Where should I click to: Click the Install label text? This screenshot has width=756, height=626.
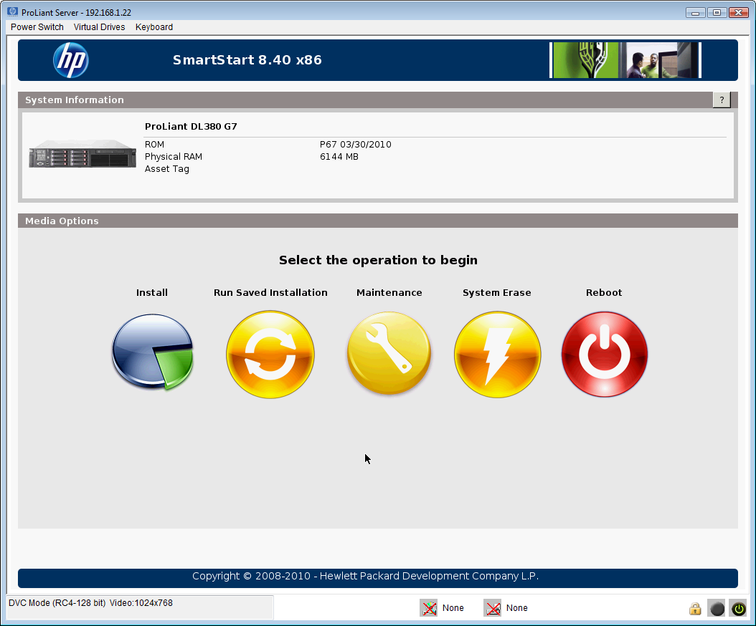(152, 293)
